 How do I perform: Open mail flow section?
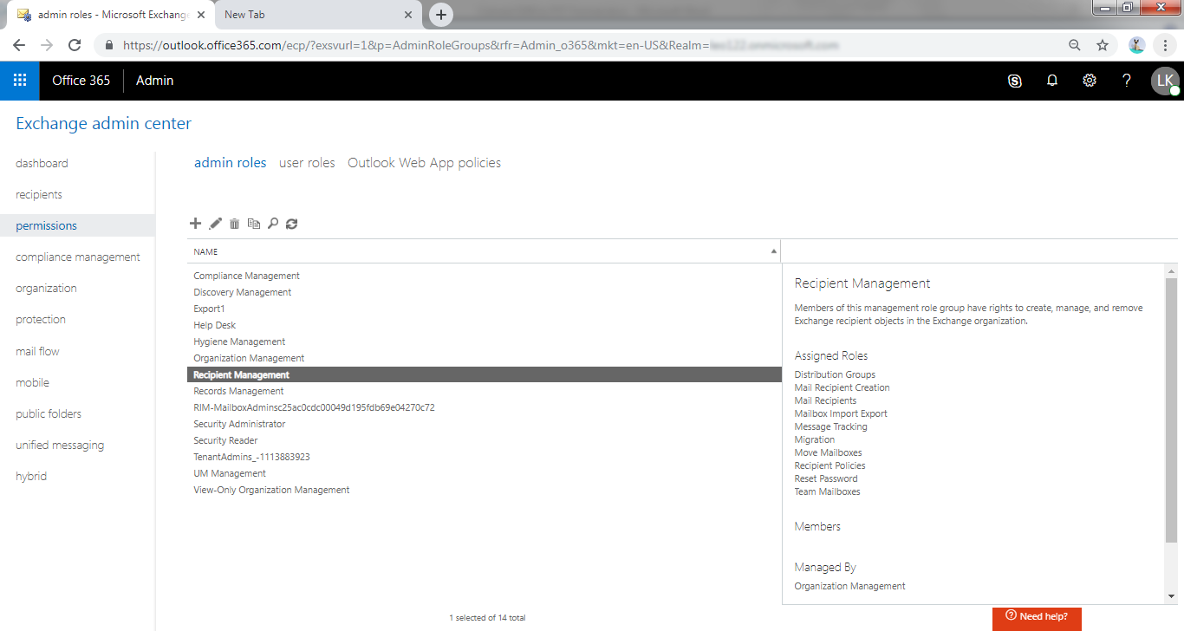pos(37,351)
